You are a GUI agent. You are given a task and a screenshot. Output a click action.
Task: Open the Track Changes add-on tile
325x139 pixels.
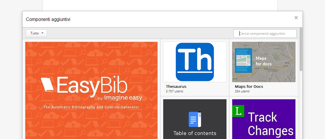264,119
